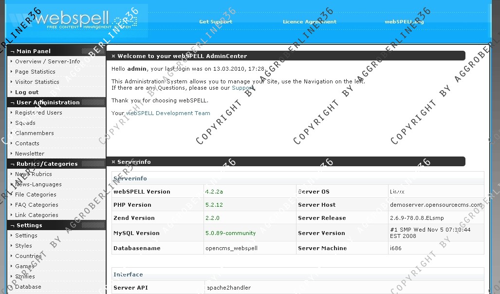The image size is (500, 294).
Task: Click the Zend version value 2.2.0
Action: 212,218
